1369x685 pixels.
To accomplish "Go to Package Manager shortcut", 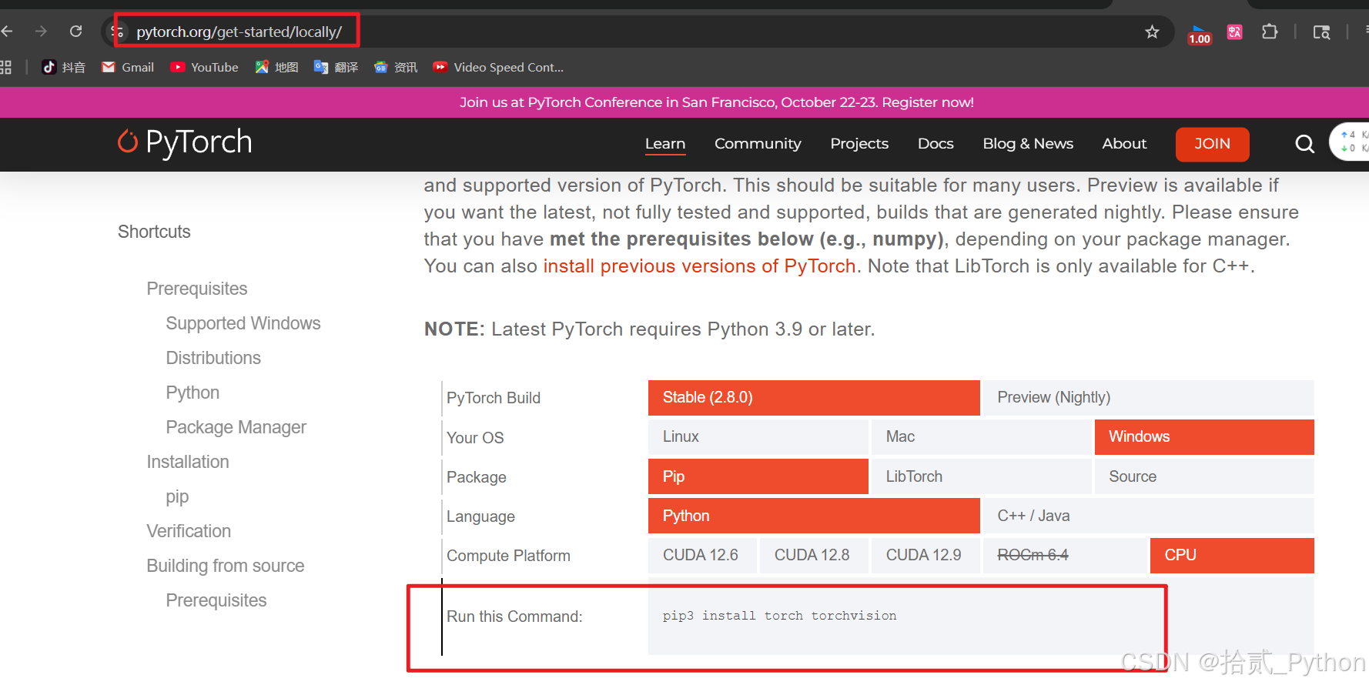I will point(236,427).
